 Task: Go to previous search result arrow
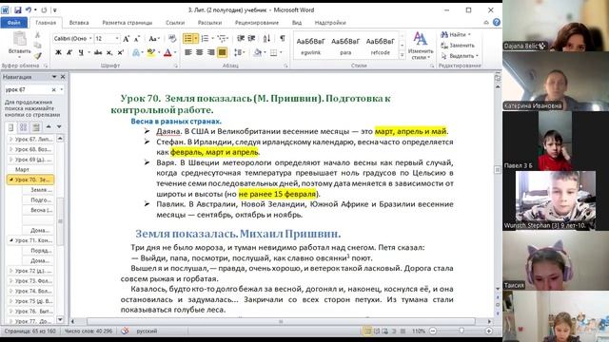pos(49,126)
